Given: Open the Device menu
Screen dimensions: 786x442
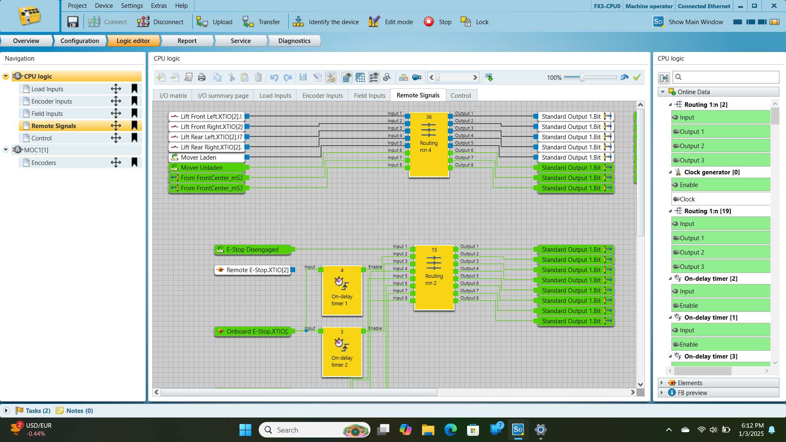Looking at the screenshot, I should [104, 6].
